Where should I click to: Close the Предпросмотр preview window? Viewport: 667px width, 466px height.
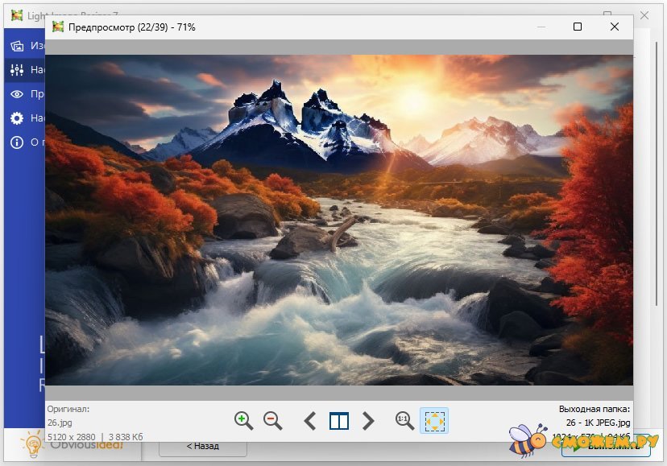(615, 27)
